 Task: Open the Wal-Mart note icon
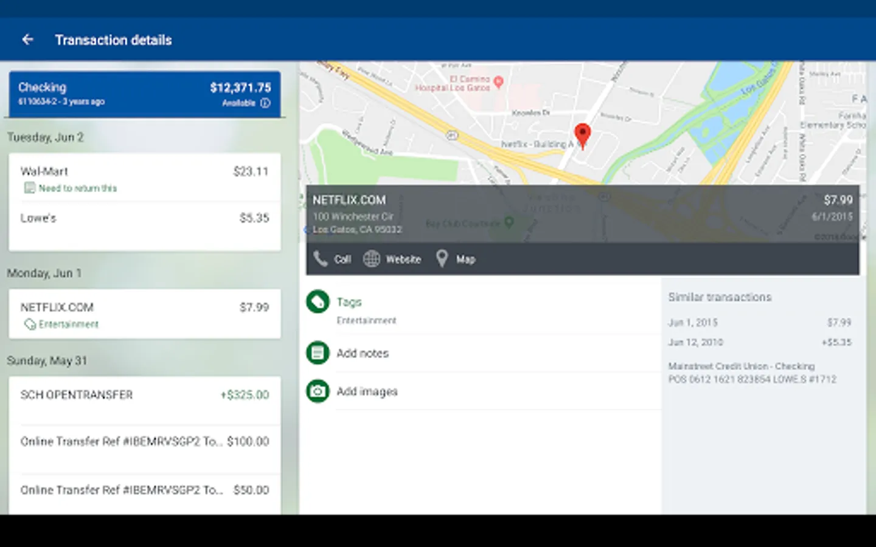29,188
